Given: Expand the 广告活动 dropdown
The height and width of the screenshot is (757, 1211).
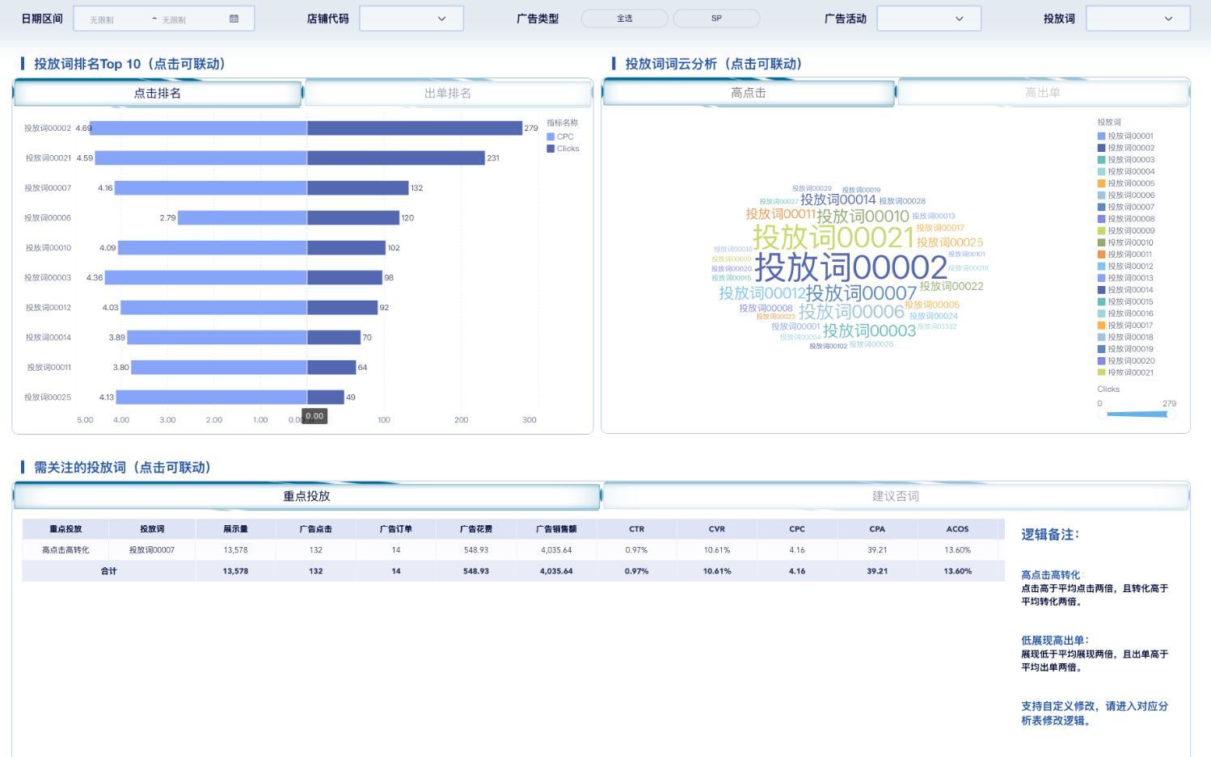Looking at the screenshot, I should pyautogui.click(x=928, y=19).
